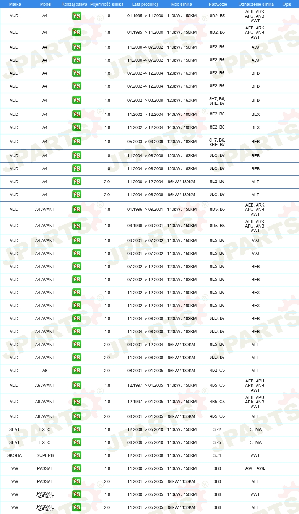The height and width of the screenshot is (514, 299).
Task: Select production dates 06.2009 -> 05.2010
Action: click(x=145, y=442)
